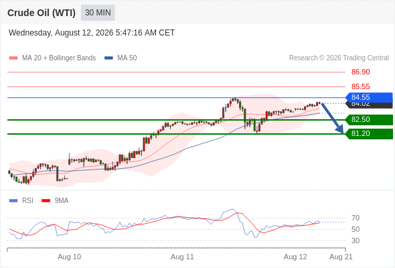Toggle the MA 20 + Bollinger Bands legend label

point(59,58)
